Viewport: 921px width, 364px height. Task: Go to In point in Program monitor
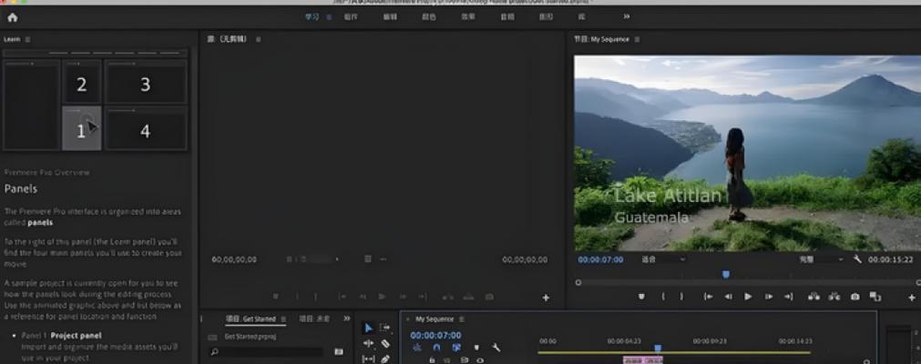[709, 297]
